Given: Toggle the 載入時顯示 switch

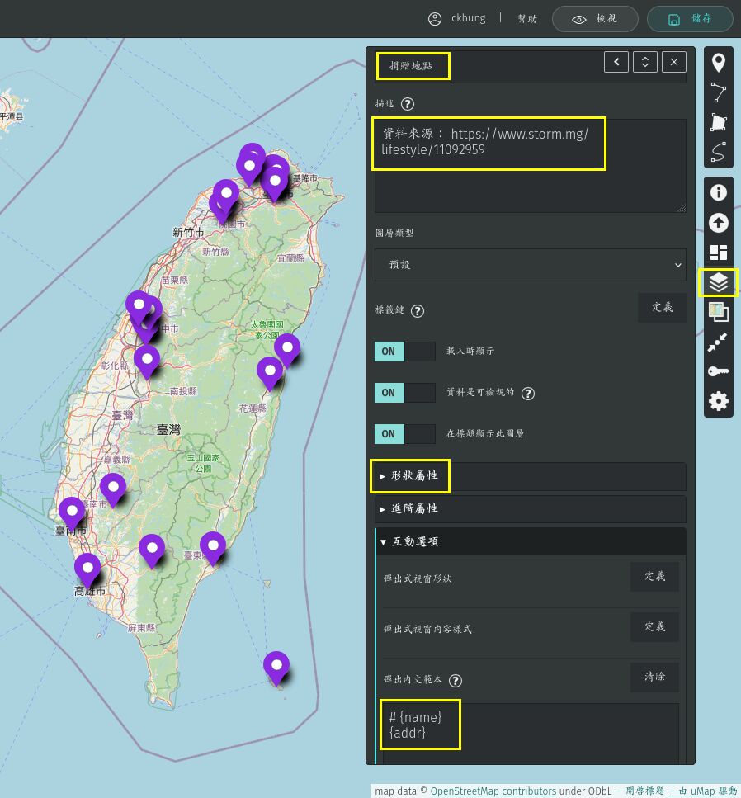Looking at the screenshot, I should point(405,352).
